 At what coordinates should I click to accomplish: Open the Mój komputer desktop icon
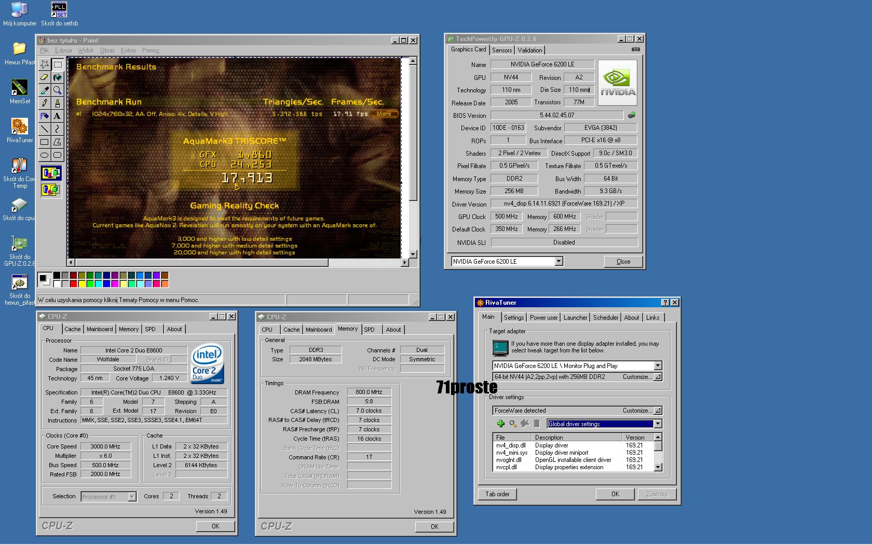click(x=20, y=14)
